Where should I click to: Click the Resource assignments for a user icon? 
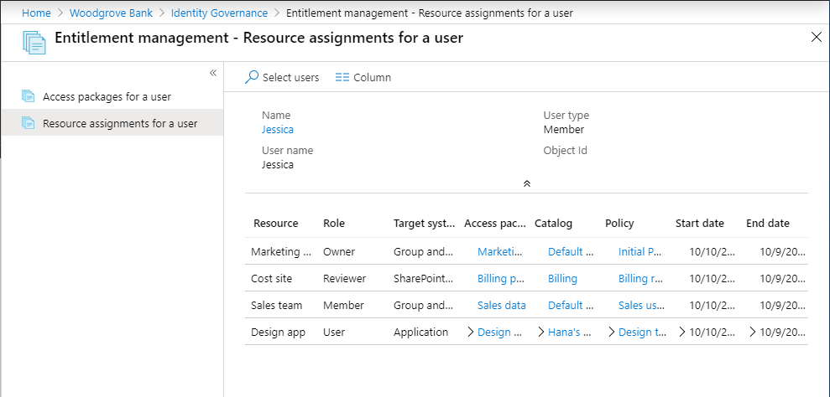29,123
